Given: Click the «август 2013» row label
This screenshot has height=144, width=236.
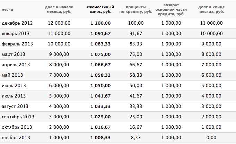Looking at the screenshot, I should [x=15, y=106].
